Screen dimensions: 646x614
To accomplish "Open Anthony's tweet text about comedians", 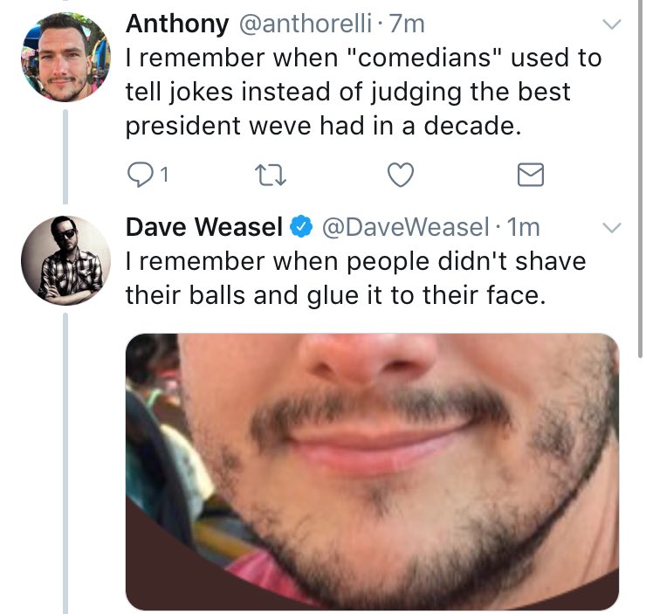I will coord(363,92).
